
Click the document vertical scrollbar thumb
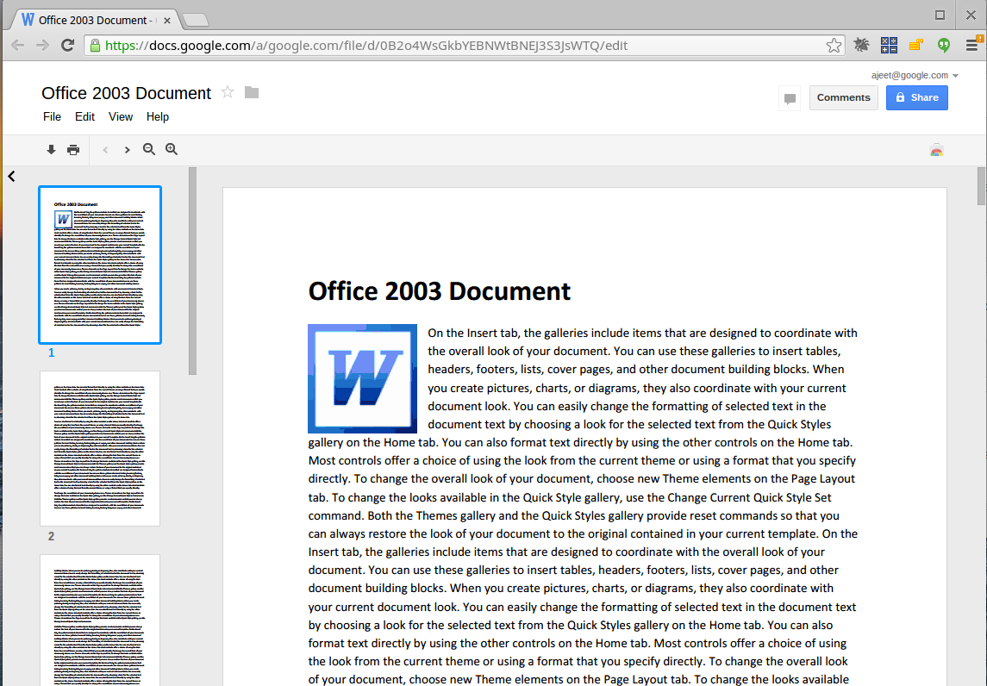pos(981,186)
